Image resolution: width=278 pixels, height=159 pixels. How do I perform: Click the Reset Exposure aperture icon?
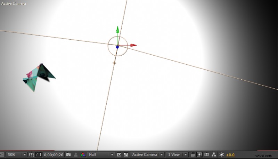(x=221, y=154)
